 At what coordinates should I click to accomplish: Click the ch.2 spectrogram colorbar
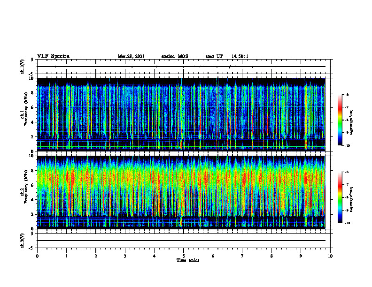pyautogui.click(x=340, y=197)
